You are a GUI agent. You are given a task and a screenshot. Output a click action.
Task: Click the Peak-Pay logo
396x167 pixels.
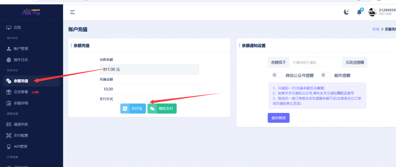(x=31, y=12)
